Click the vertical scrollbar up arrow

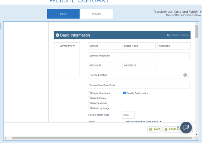[x=196, y=24]
